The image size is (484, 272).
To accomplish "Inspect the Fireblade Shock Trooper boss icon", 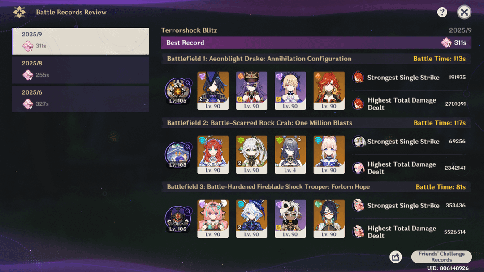I will [178, 219].
